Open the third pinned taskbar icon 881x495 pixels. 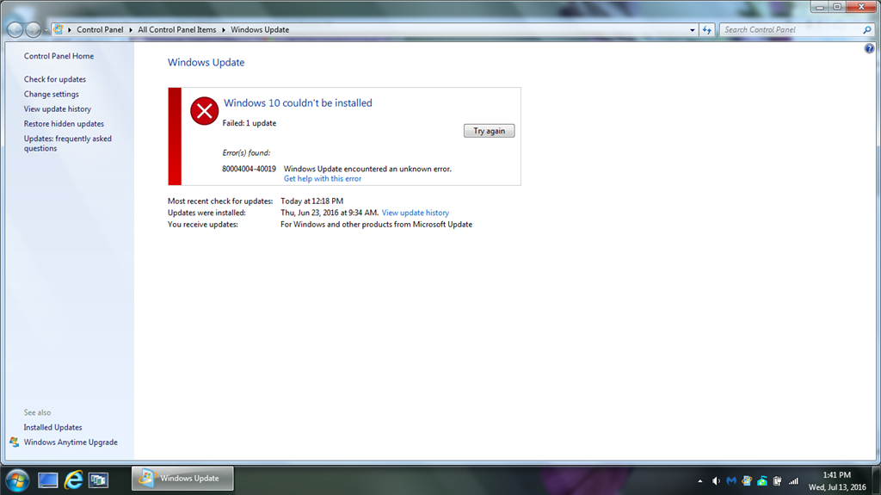(98, 480)
